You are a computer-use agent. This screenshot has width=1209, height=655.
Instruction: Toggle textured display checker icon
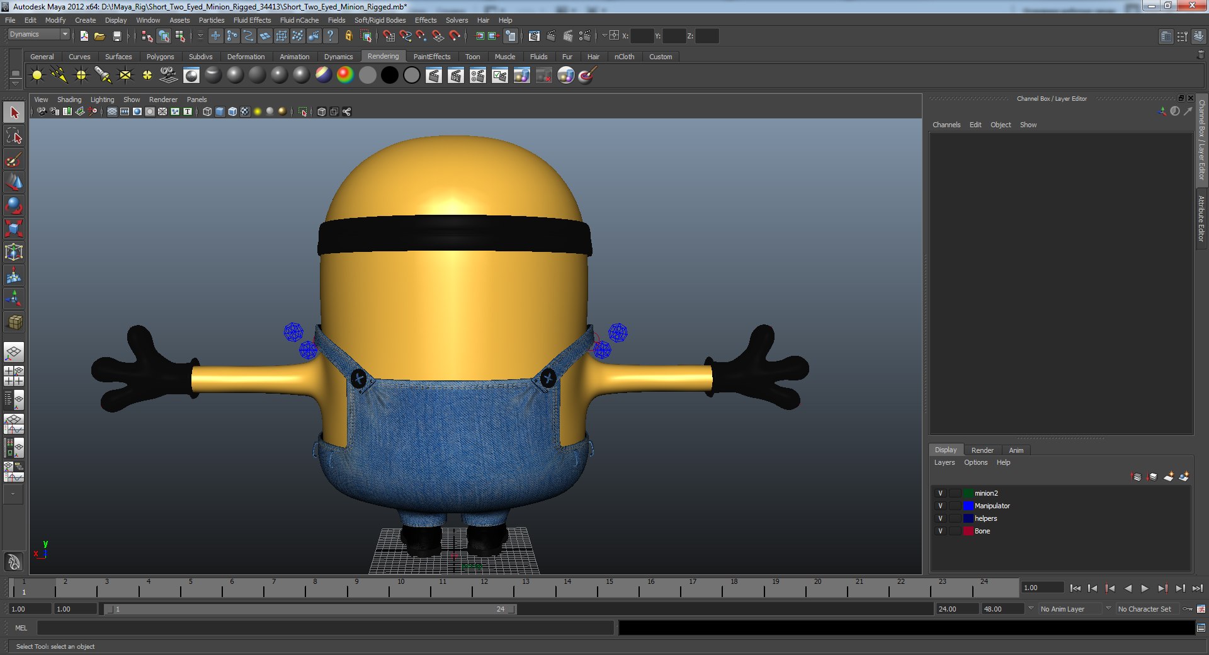[245, 111]
